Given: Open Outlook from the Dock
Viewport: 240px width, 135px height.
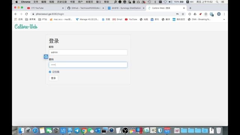Looking at the screenshot, I should pos(97,130).
